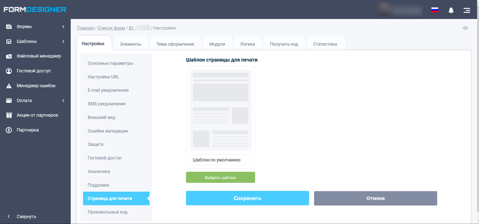Click the Forms icon in sidebar
Viewport: 479px width, 224px height.
(9, 27)
